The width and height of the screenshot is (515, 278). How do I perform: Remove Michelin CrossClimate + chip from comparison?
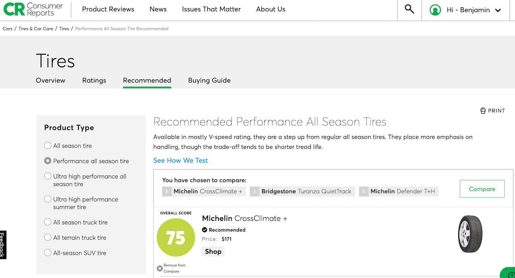pyautogui.click(x=167, y=191)
